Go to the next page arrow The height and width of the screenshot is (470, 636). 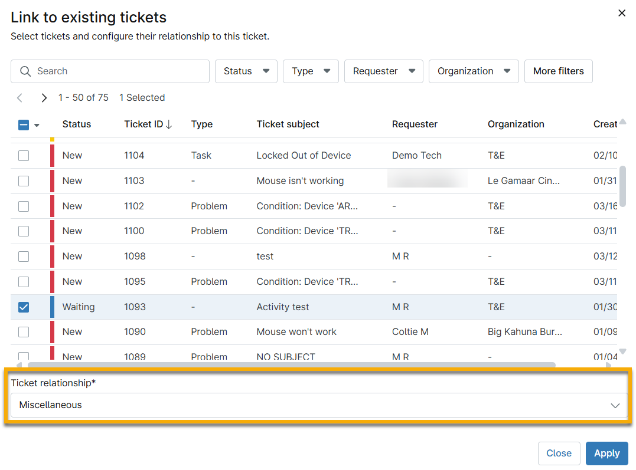point(44,98)
